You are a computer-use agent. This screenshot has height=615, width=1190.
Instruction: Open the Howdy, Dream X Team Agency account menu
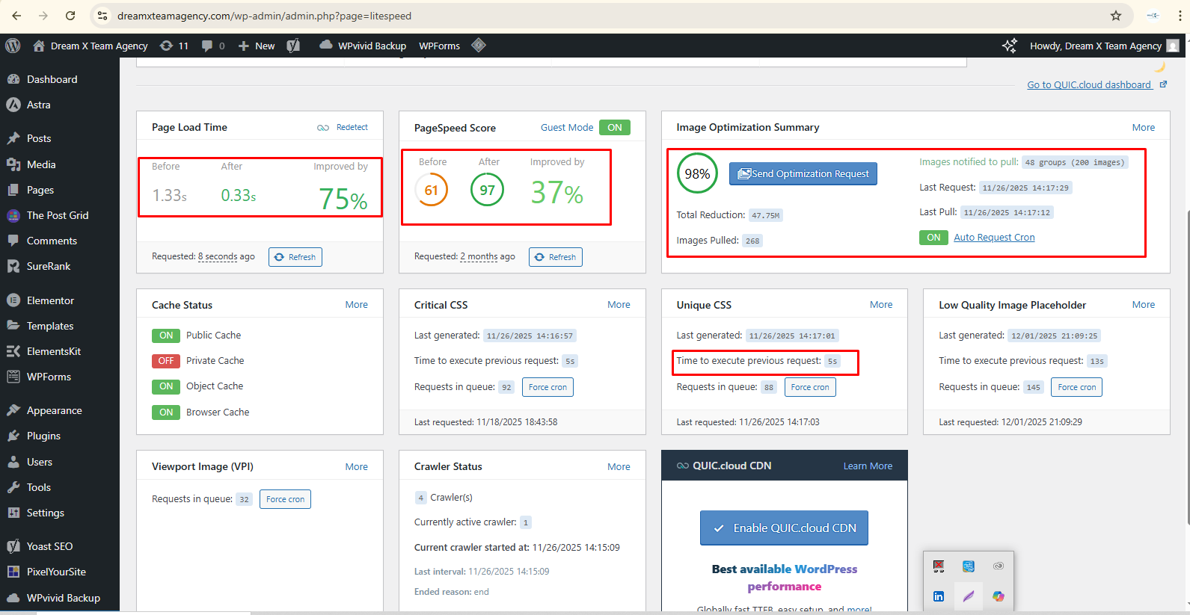1096,46
